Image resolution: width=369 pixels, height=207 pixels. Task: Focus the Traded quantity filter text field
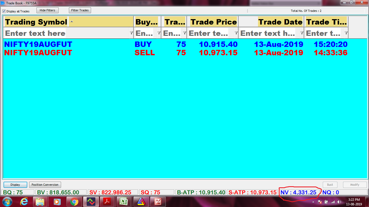point(172,33)
